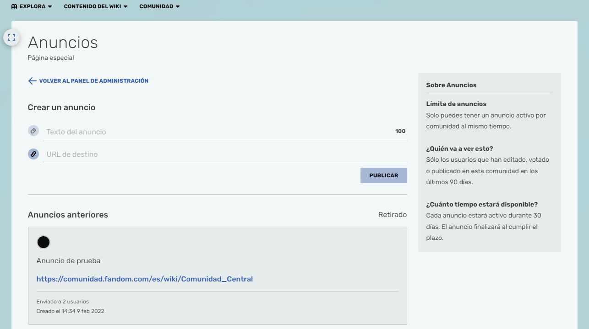Image resolution: width=589 pixels, height=329 pixels.
Task: Open the Comunidad_Central announcement link
Action: pyautogui.click(x=145, y=279)
